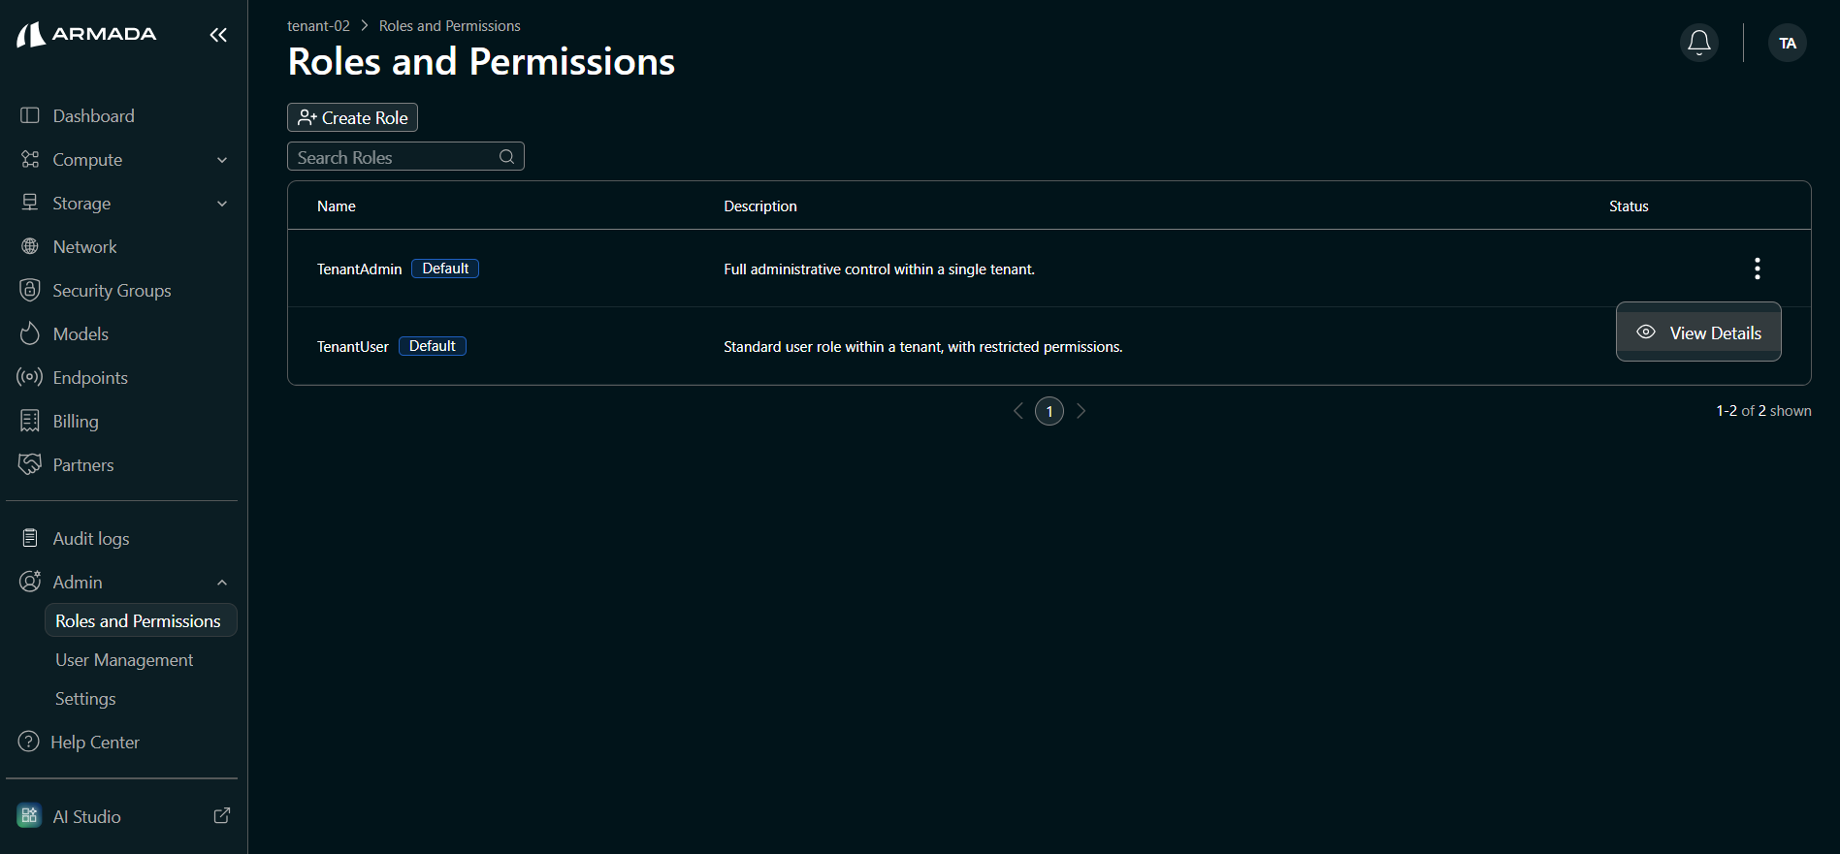Go to previous page arrow

coord(1018,411)
